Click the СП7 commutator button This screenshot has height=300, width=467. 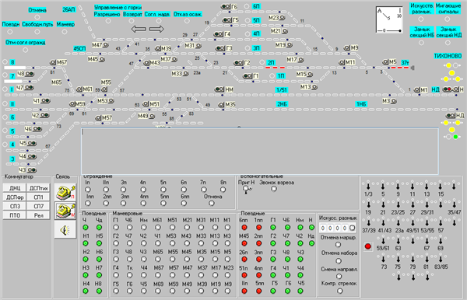pyautogui.click(x=38, y=206)
